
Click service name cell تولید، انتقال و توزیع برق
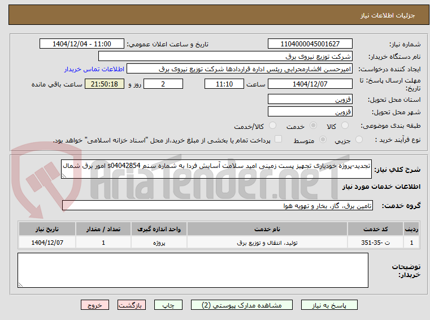(267, 243)
